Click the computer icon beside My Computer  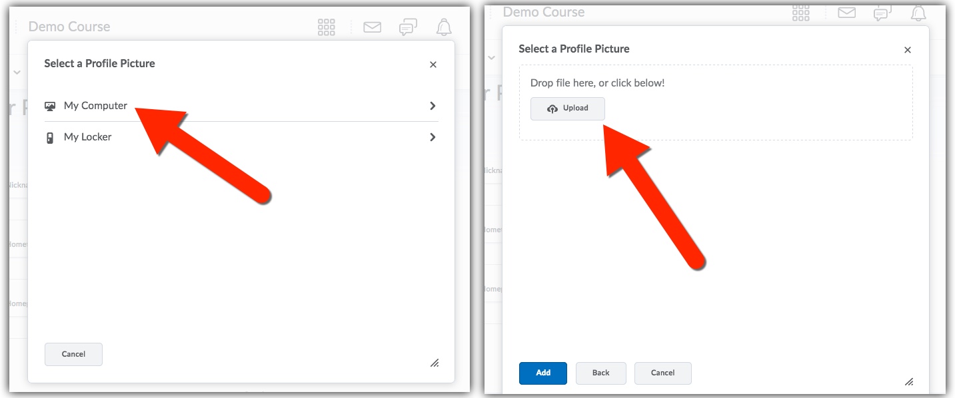tap(50, 106)
